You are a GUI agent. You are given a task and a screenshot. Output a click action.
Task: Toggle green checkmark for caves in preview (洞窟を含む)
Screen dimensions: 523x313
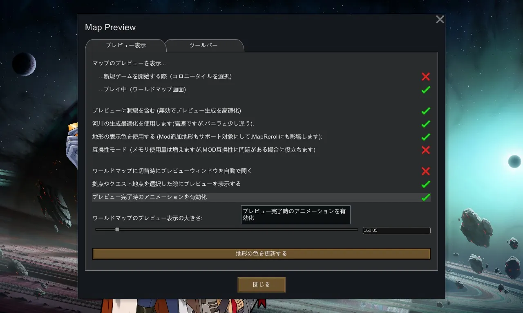425,111
